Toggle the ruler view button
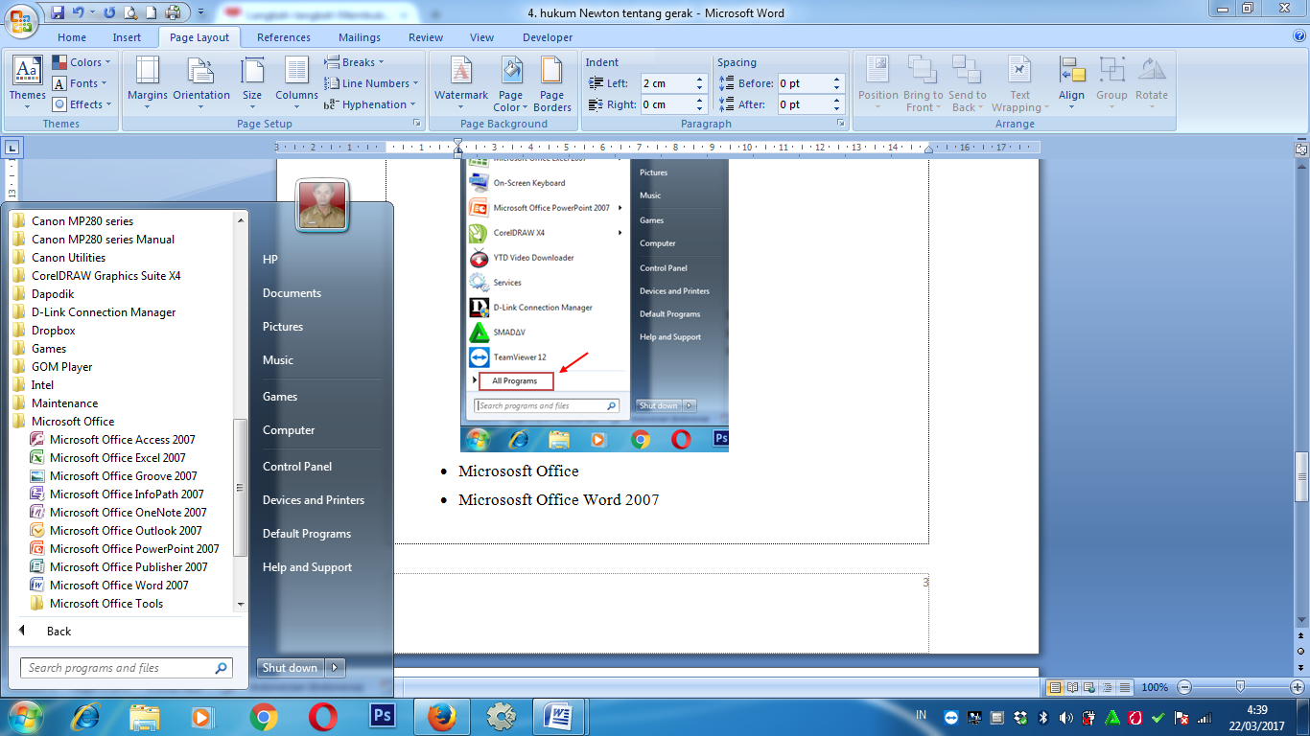Image resolution: width=1310 pixels, height=736 pixels. (1301, 149)
